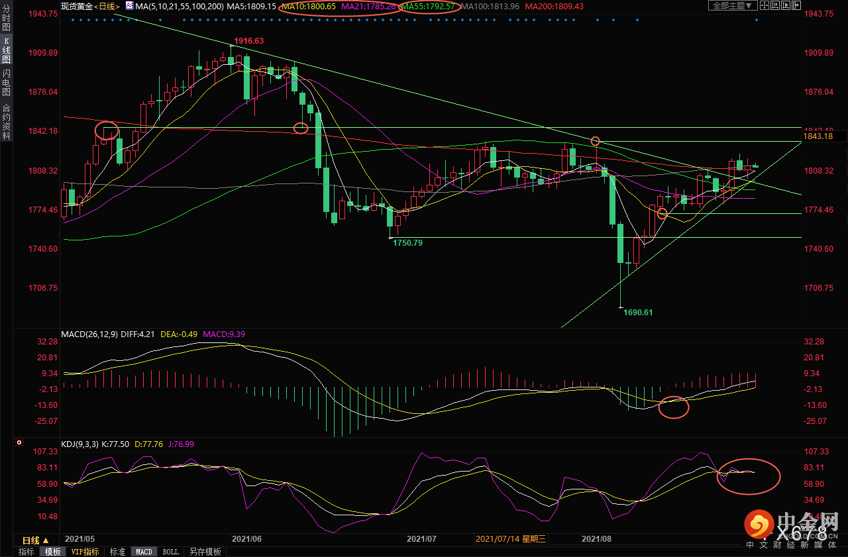Click the D:77.76 value
Screen dimensions: 848x557
click(148, 444)
